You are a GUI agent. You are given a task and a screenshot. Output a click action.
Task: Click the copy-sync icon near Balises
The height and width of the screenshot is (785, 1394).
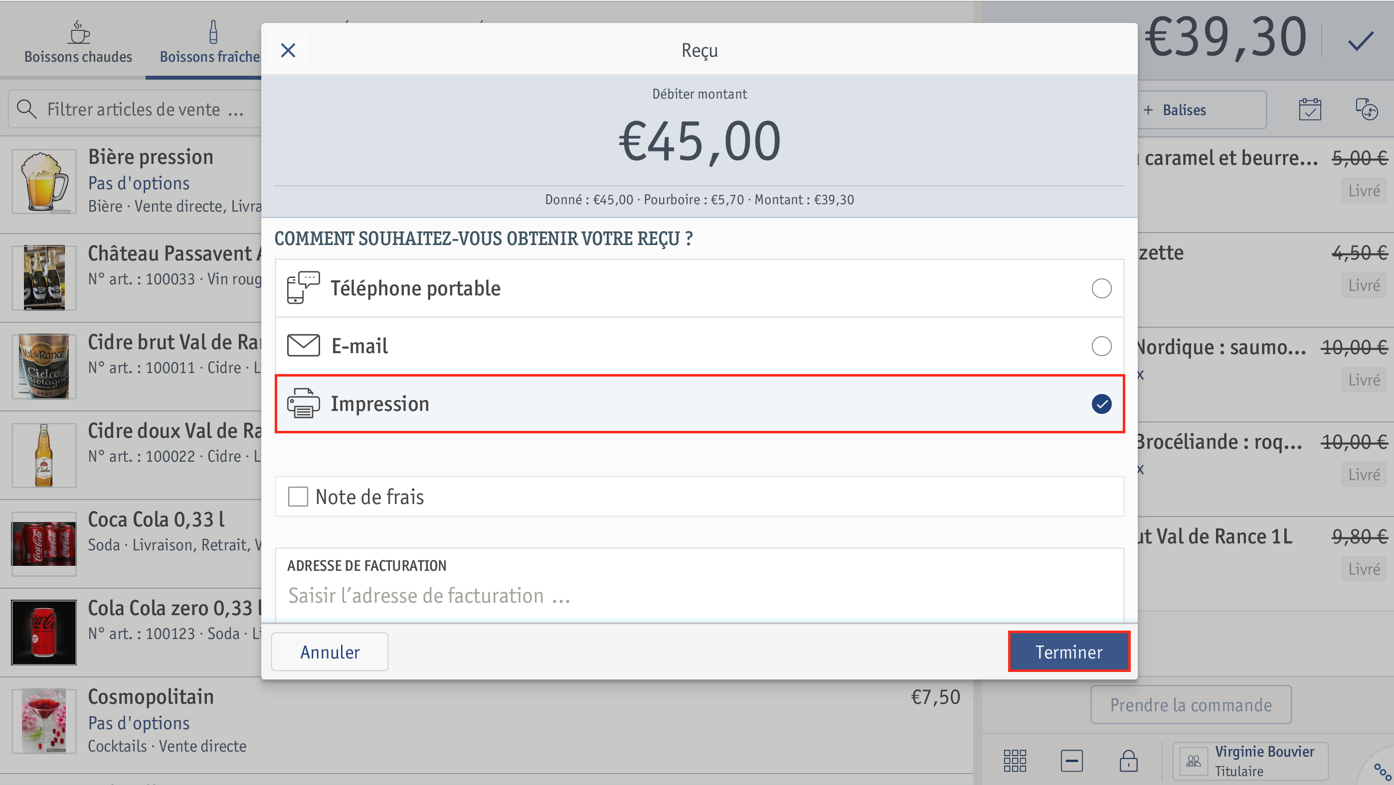coord(1366,110)
